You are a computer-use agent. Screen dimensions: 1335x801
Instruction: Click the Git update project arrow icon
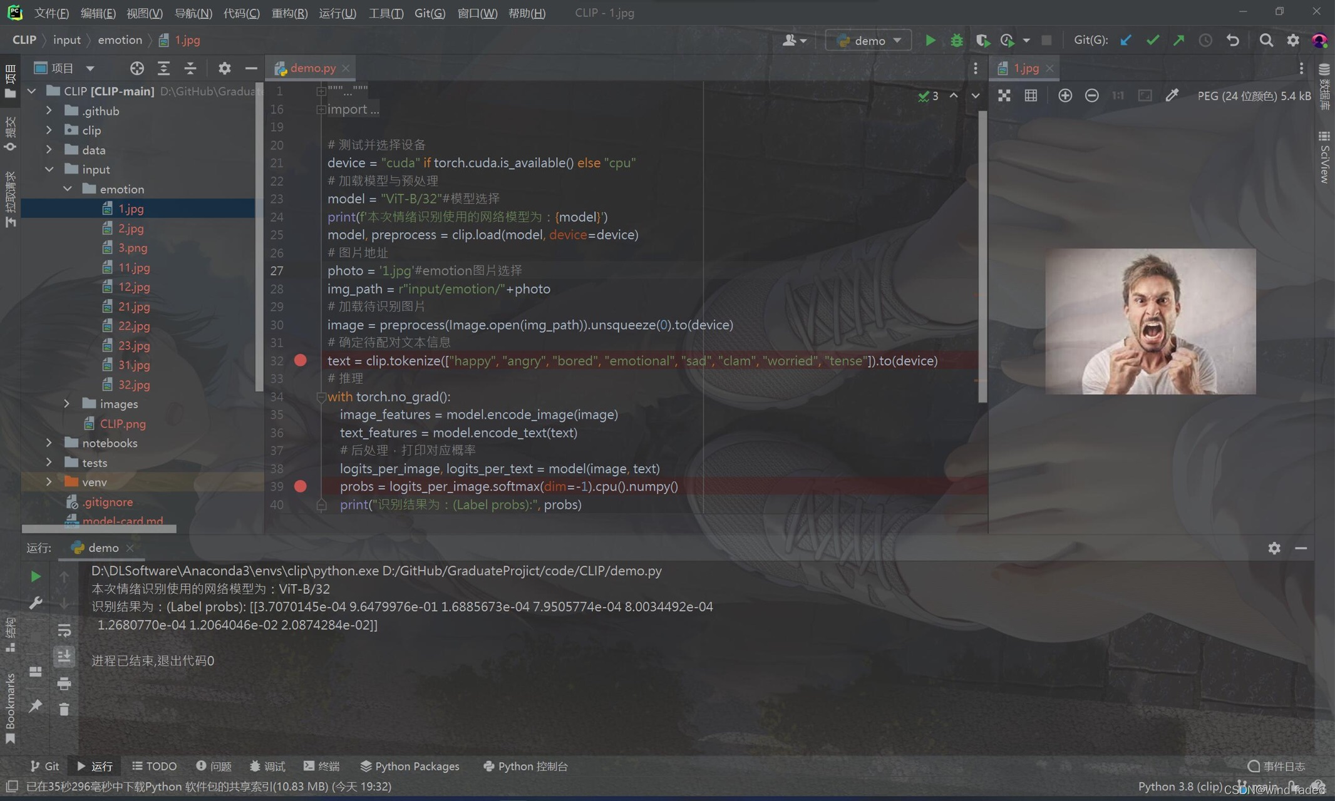1126,41
